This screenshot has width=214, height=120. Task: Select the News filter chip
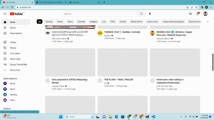pyautogui.click(x=70, y=22)
